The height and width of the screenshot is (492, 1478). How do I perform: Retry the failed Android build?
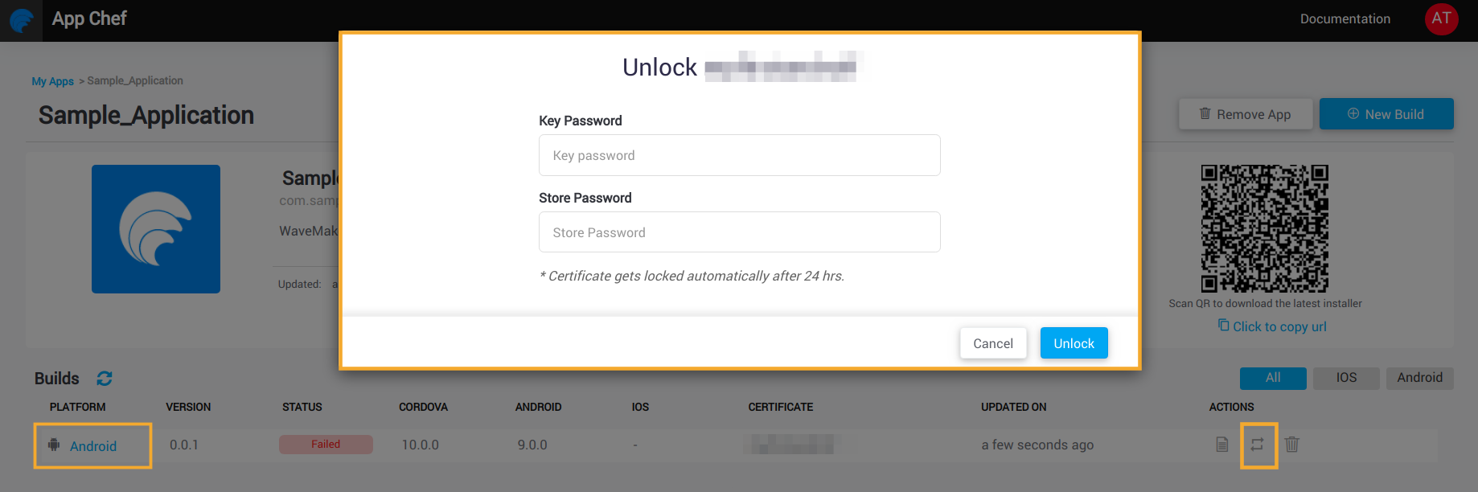click(x=1259, y=445)
